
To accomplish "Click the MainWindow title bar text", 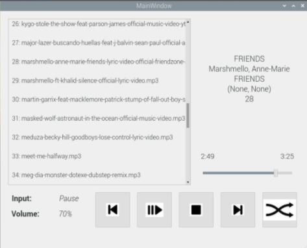I will pyautogui.click(x=154, y=6).
